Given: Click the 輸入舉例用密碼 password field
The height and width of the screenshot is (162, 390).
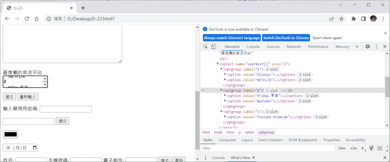Looking at the screenshot, I should (x=66, y=109).
